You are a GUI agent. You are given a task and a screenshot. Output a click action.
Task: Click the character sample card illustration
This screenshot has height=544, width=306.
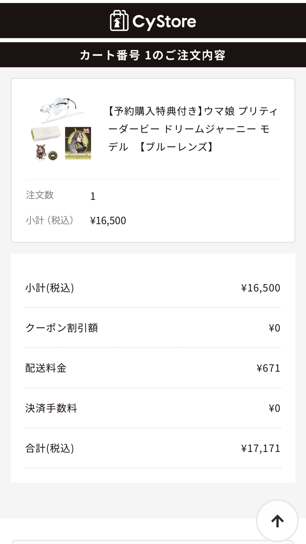(78, 143)
